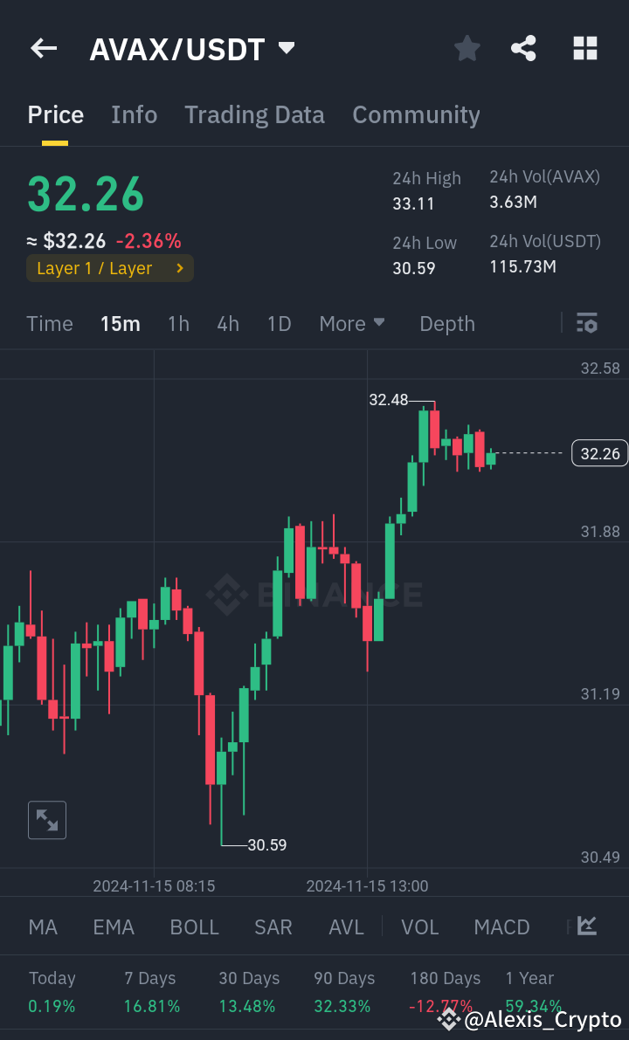The height and width of the screenshot is (1040, 629).
Task: Open the share options icon
Action: pos(523,49)
